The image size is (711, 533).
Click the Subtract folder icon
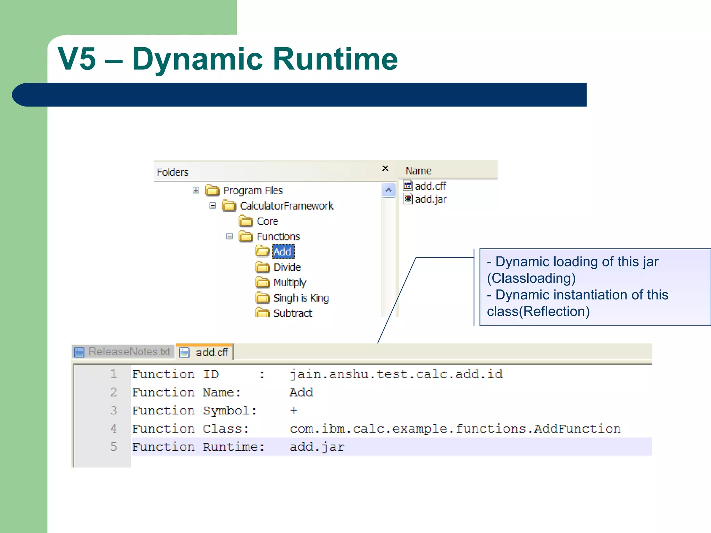click(x=262, y=313)
